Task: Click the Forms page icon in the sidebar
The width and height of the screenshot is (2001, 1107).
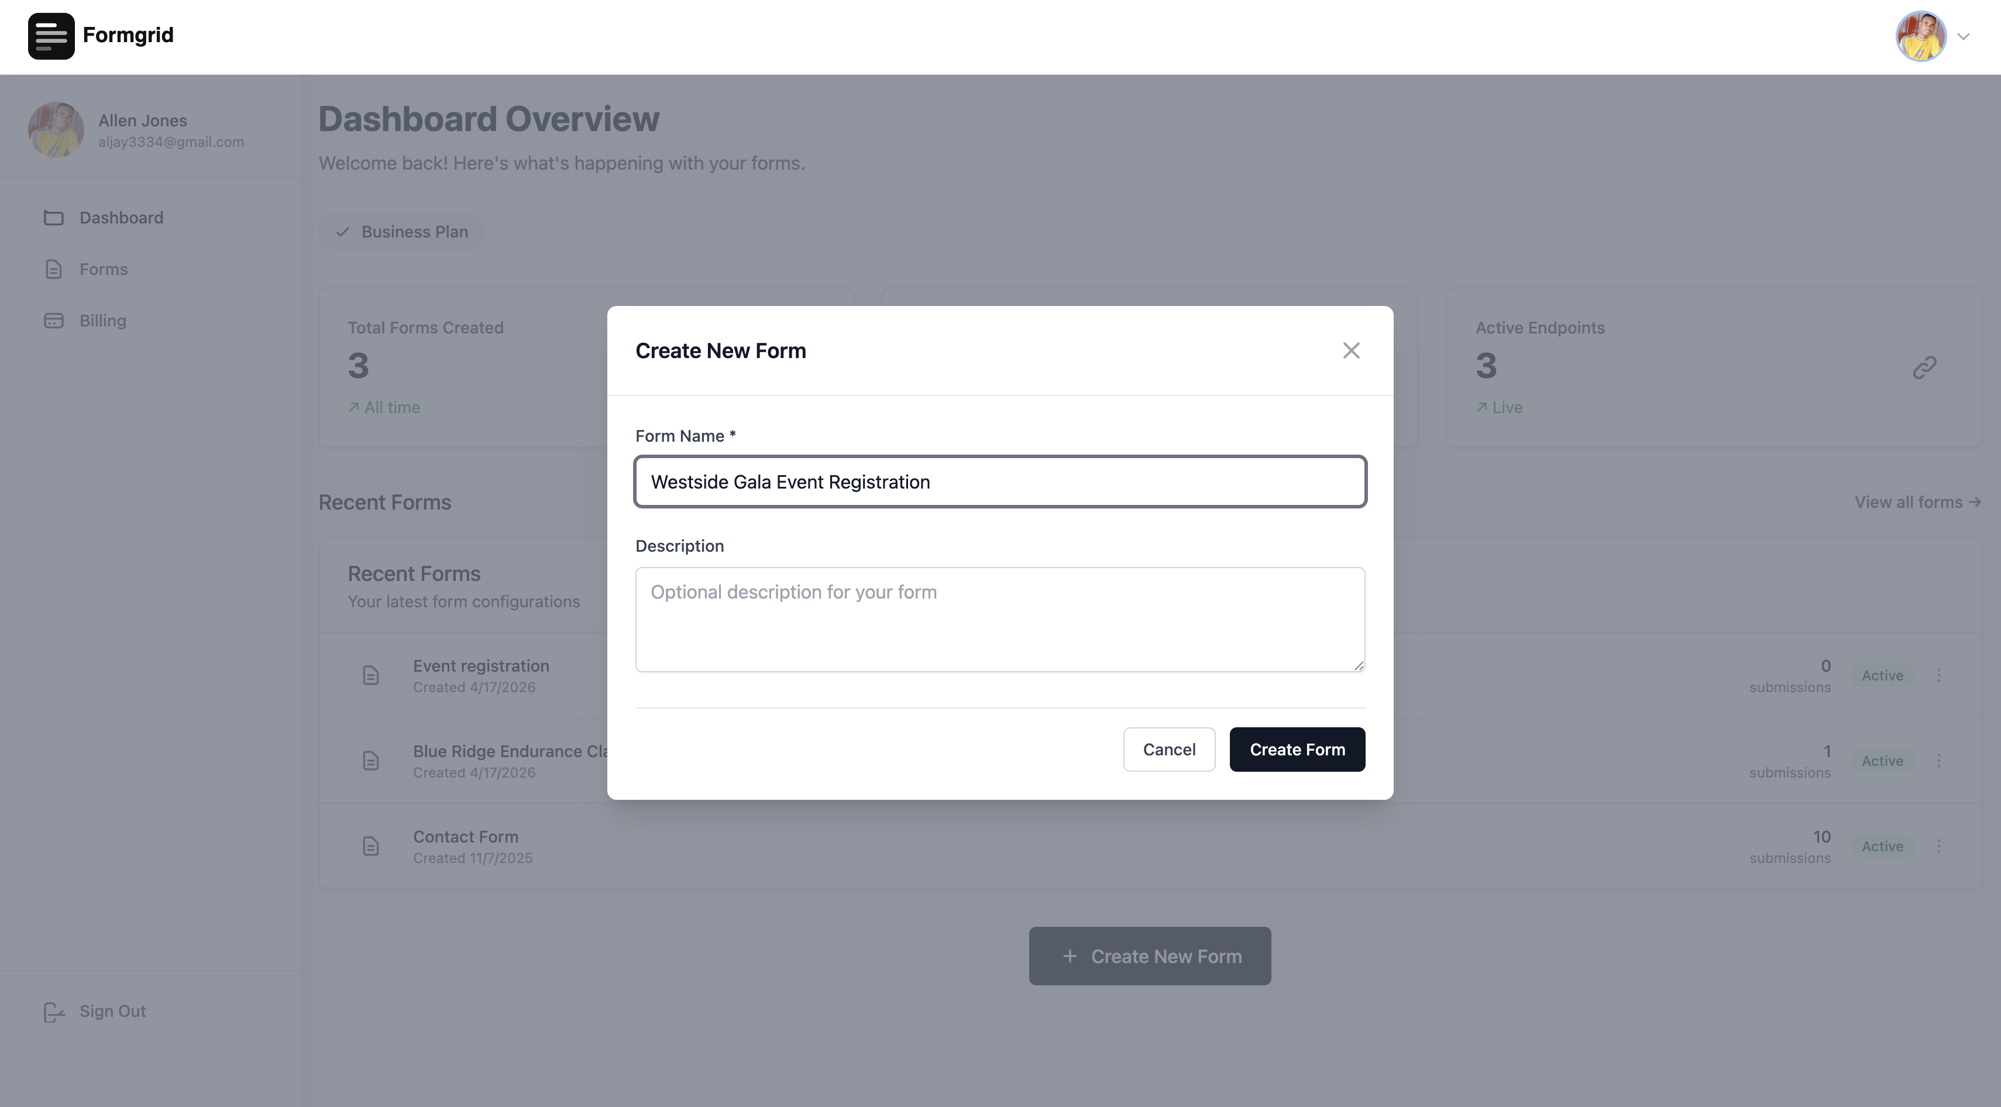Action: 54,270
